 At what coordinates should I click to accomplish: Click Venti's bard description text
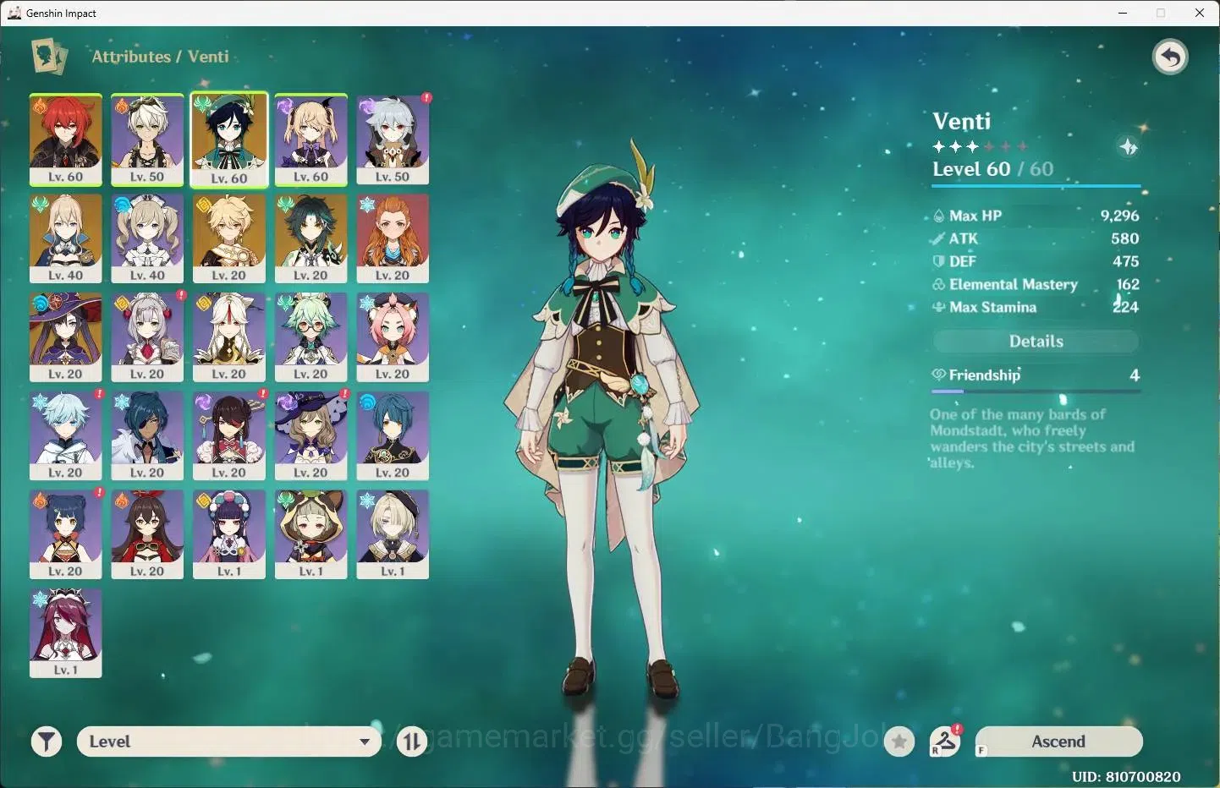(1032, 438)
